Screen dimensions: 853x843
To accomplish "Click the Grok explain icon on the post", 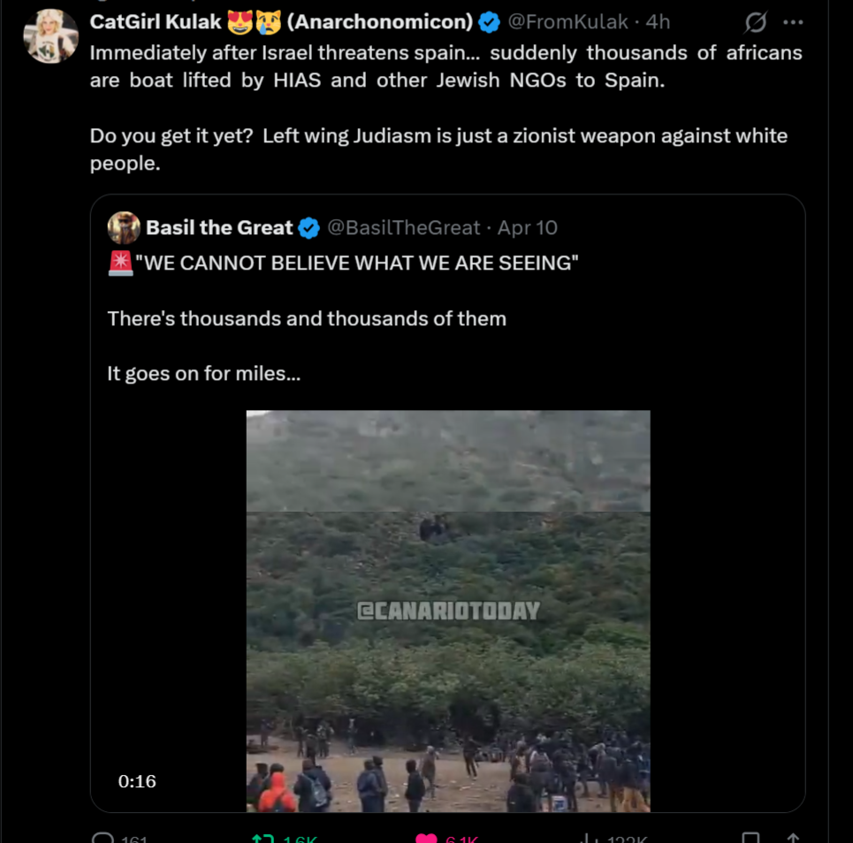I will point(756,22).
